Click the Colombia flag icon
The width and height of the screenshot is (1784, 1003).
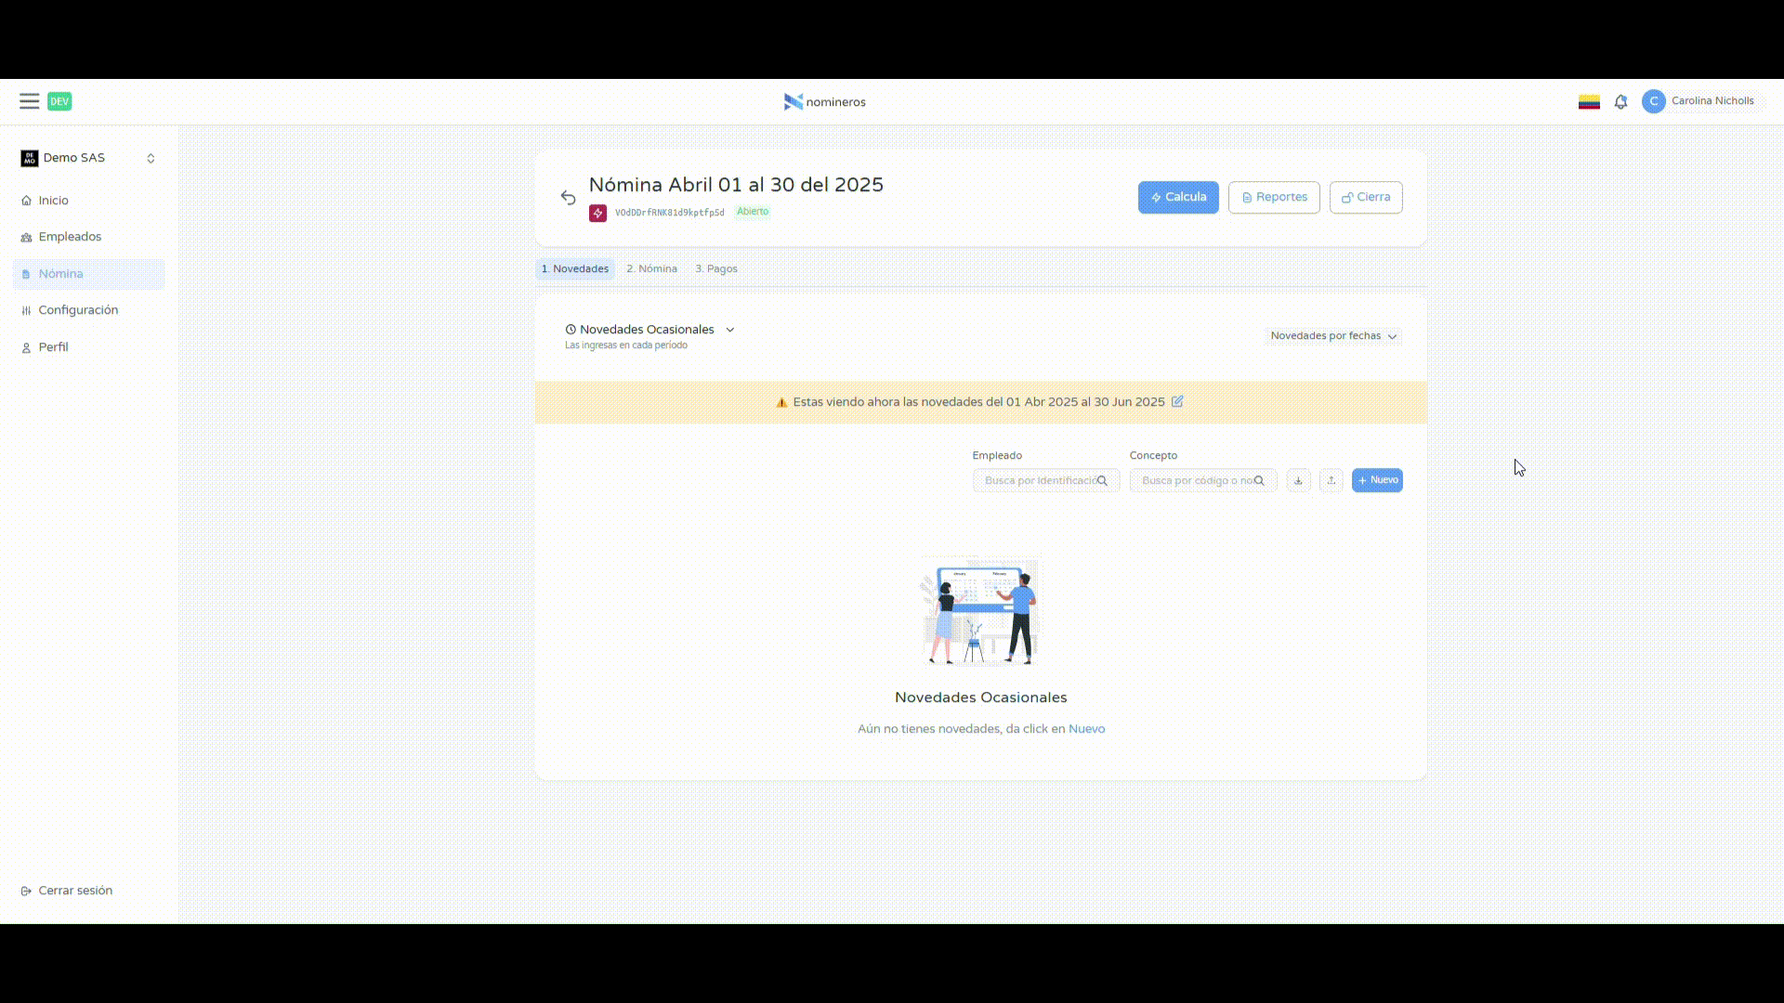pyautogui.click(x=1589, y=102)
